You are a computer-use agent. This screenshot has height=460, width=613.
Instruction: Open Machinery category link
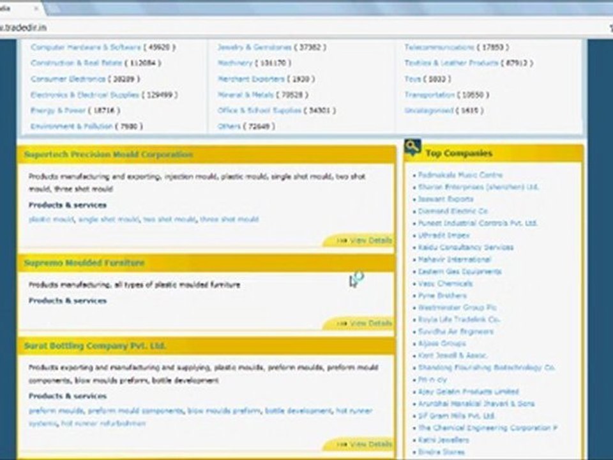pos(235,63)
